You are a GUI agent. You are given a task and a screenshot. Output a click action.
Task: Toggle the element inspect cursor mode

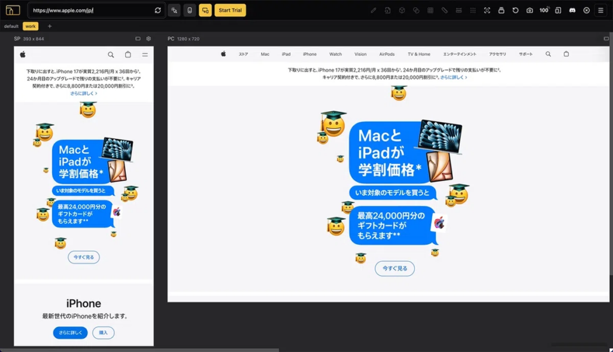click(x=174, y=10)
